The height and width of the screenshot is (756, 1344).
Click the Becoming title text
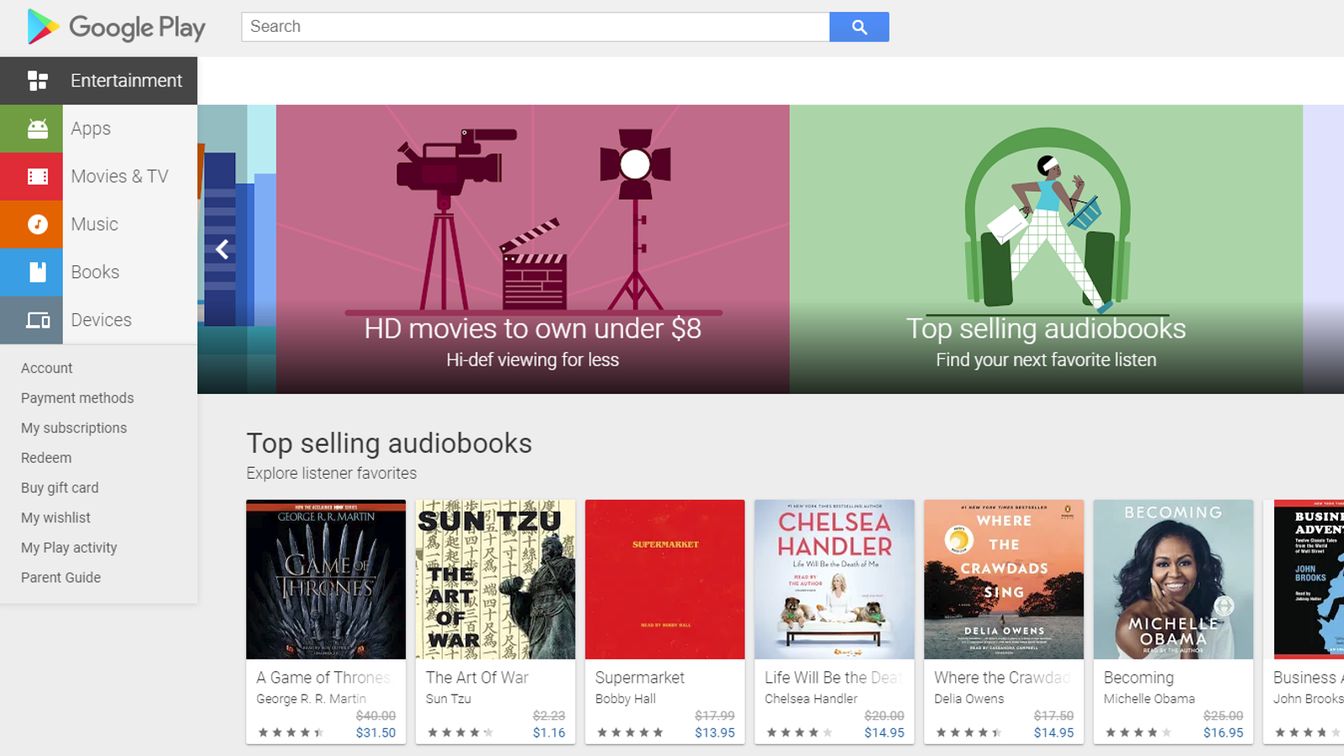click(x=1138, y=678)
